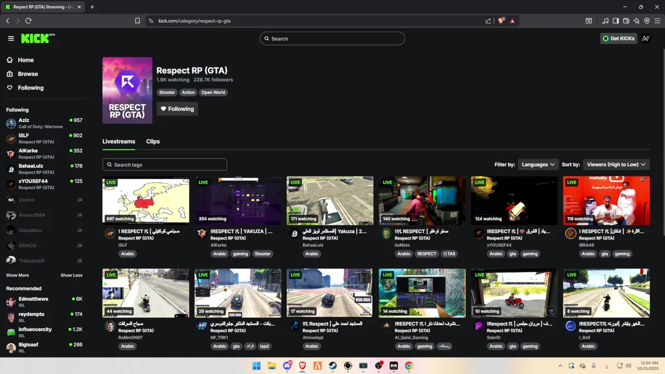
Task: Click the browser back arrow
Action: click(x=7, y=21)
